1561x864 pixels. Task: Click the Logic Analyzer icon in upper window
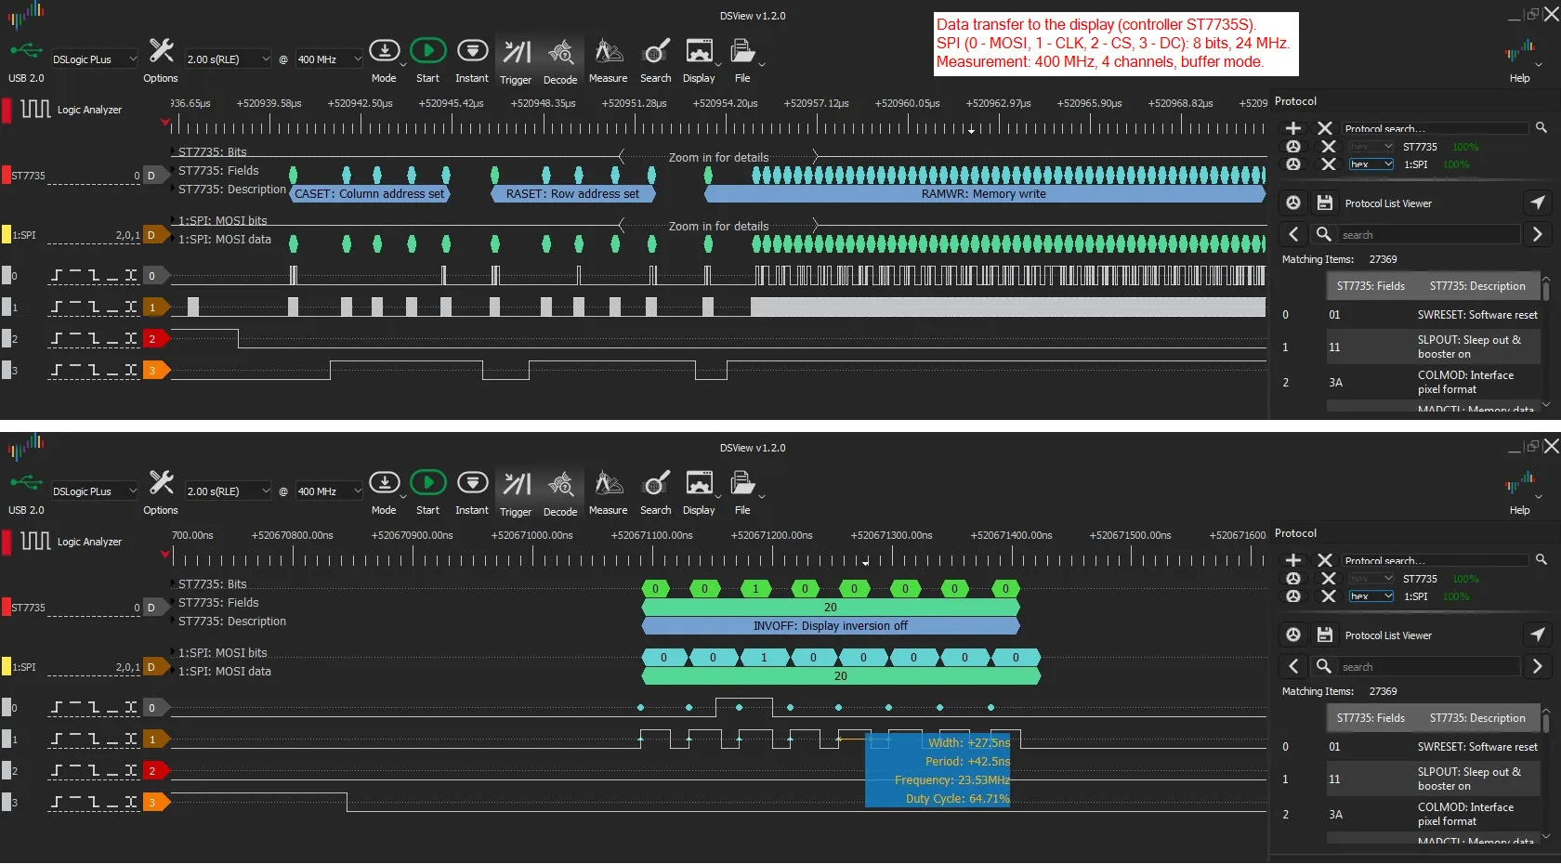(35, 110)
